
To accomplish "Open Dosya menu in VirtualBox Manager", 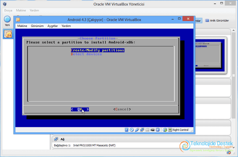I will 8,10.
